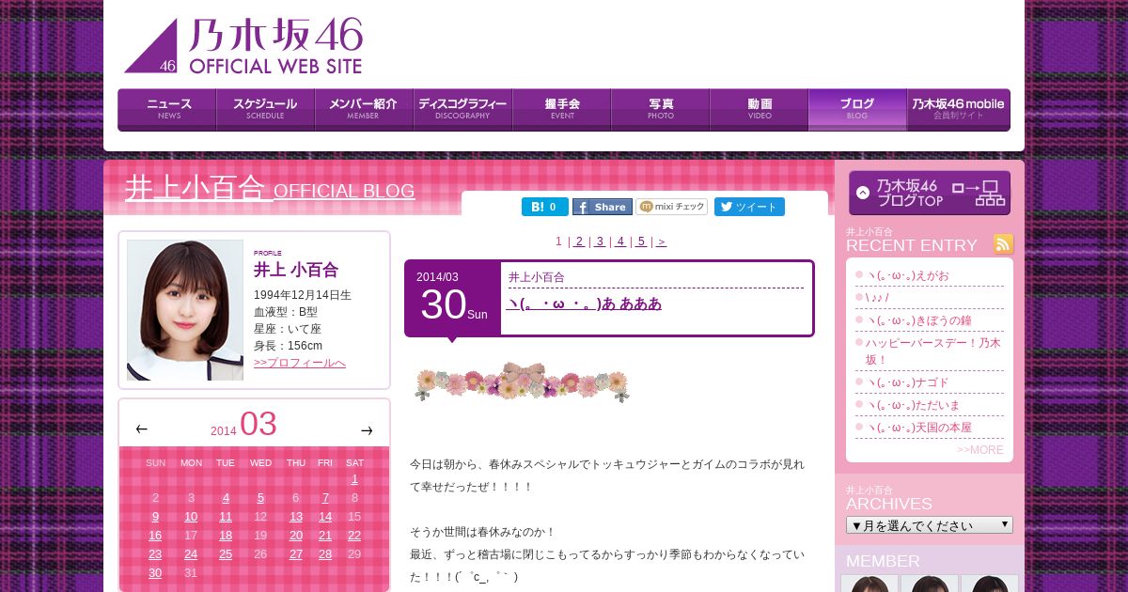Viewport: 1128px width, 592px height.
Task: Select calendar date 27
Action: (296, 554)
